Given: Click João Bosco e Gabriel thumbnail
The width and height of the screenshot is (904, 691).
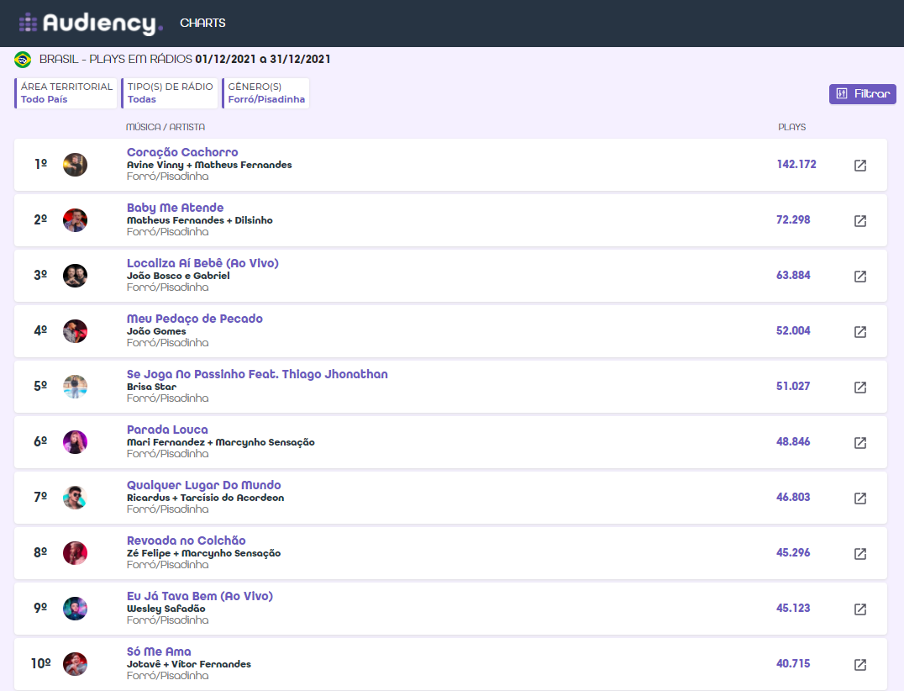Looking at the screenshot, I should tap(75, 275).
